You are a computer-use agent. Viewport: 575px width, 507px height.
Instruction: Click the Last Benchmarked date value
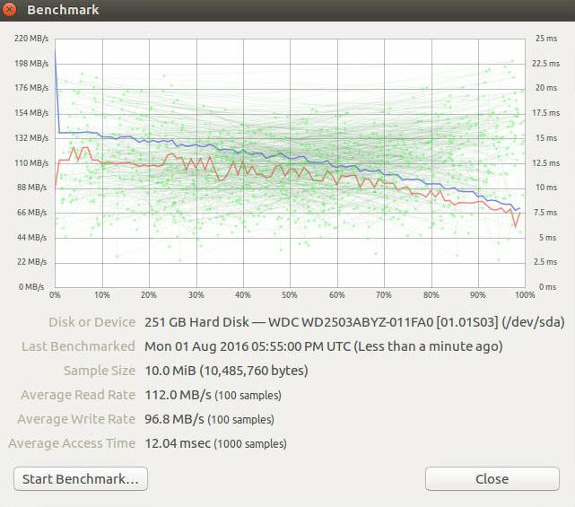(324, 346)
